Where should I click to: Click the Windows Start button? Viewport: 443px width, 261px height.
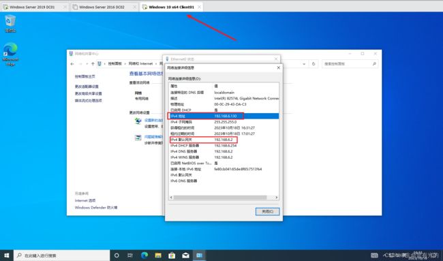pyautogui.click(x=7, y=256)
